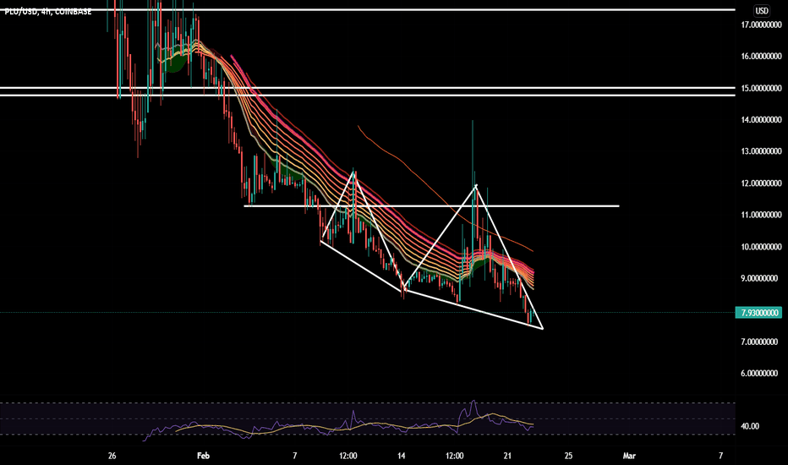Click the 40.00 RSI axis label
Image resolution: width=788 pixels, height=465 pixels.
750,426
